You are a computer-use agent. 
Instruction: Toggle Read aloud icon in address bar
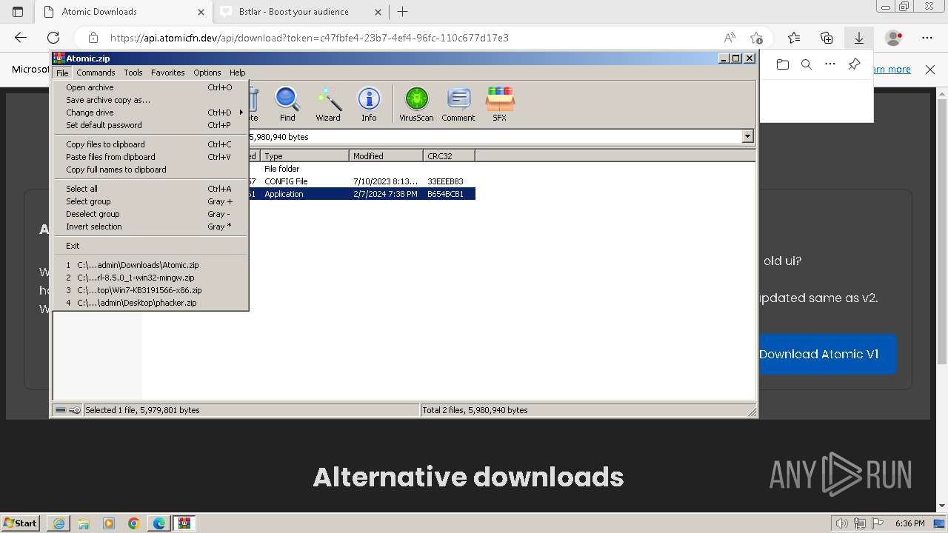pyautogui.click(x=730, y=38)
